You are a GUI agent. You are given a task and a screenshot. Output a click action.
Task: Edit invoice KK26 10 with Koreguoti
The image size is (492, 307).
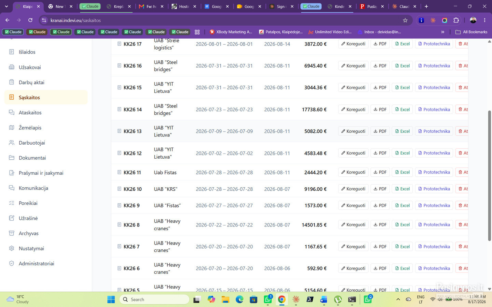[353, 189]
